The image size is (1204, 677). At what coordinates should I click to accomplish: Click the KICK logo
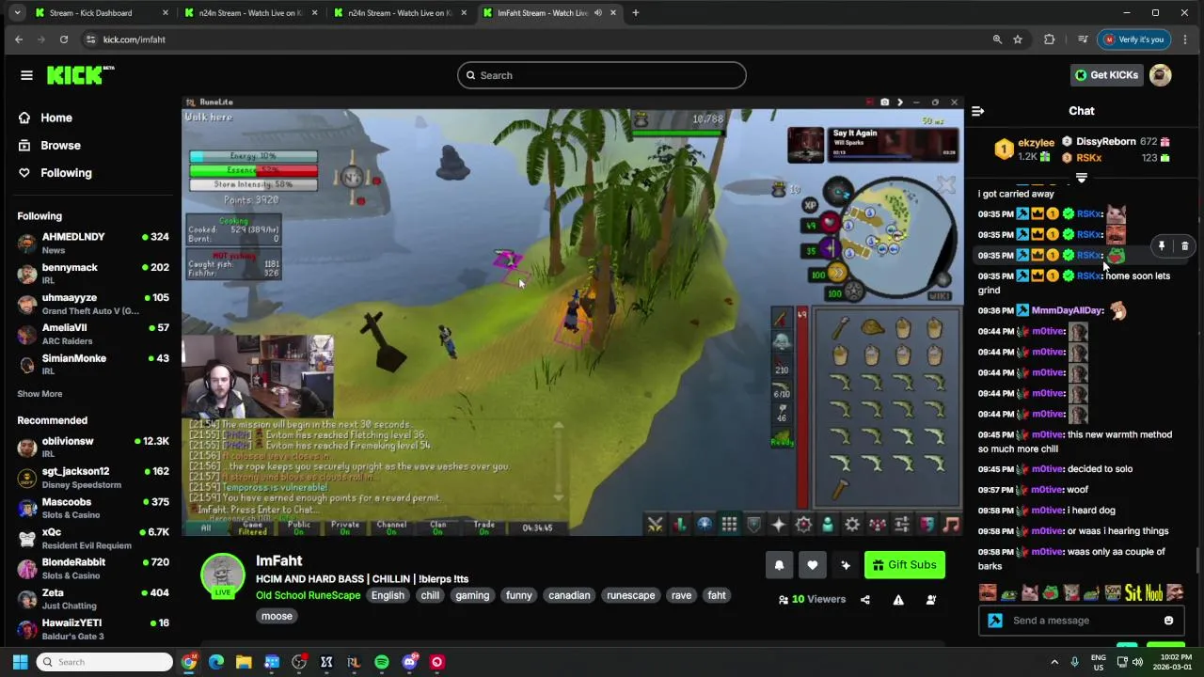pyautogui.click(x=80, y=75)
